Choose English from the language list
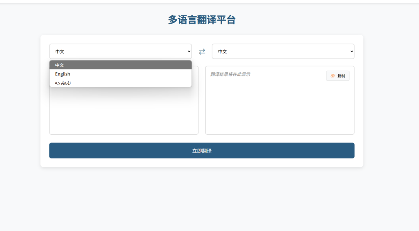The height and width of the screenshot is (231, 419). pyautogui.click(x=121, y=74)
